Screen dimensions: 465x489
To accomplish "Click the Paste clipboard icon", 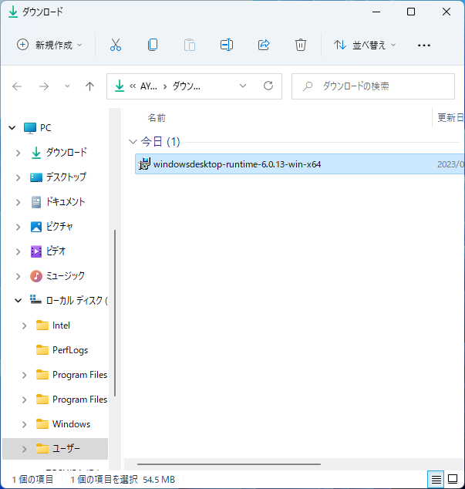I will 189,46.
